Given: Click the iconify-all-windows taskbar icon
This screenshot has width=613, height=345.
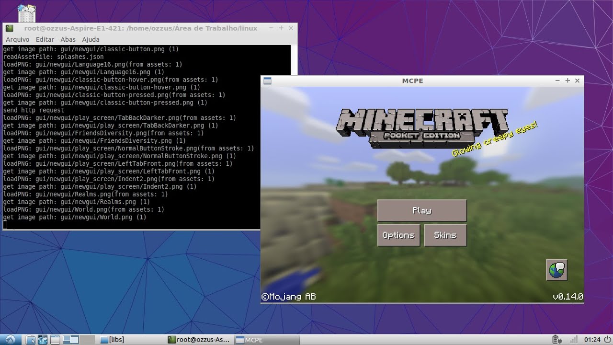Looking at the screenshot, I should 55,340.
